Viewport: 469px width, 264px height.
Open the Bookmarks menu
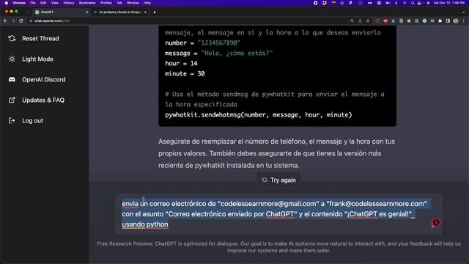click(x=87, y=3)
